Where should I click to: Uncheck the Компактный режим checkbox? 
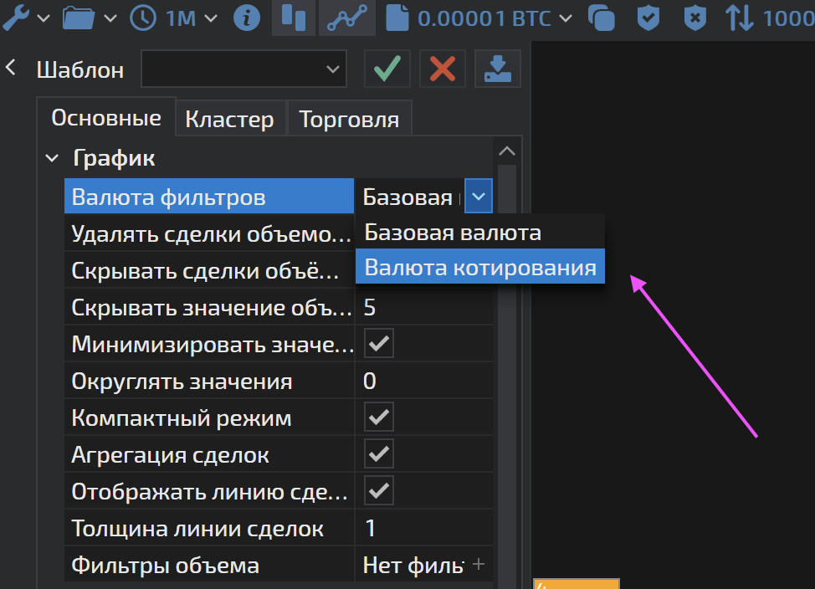click(x=379, y=417)
